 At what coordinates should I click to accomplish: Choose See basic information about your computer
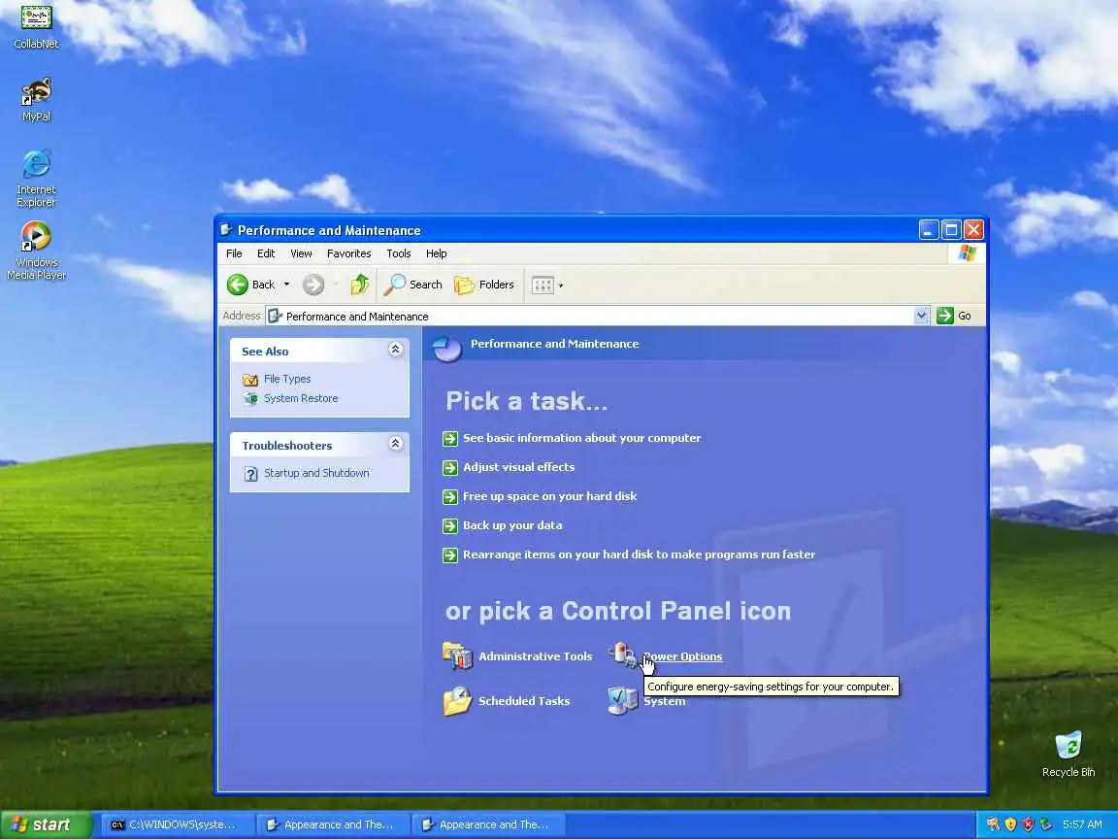(582, 438)
